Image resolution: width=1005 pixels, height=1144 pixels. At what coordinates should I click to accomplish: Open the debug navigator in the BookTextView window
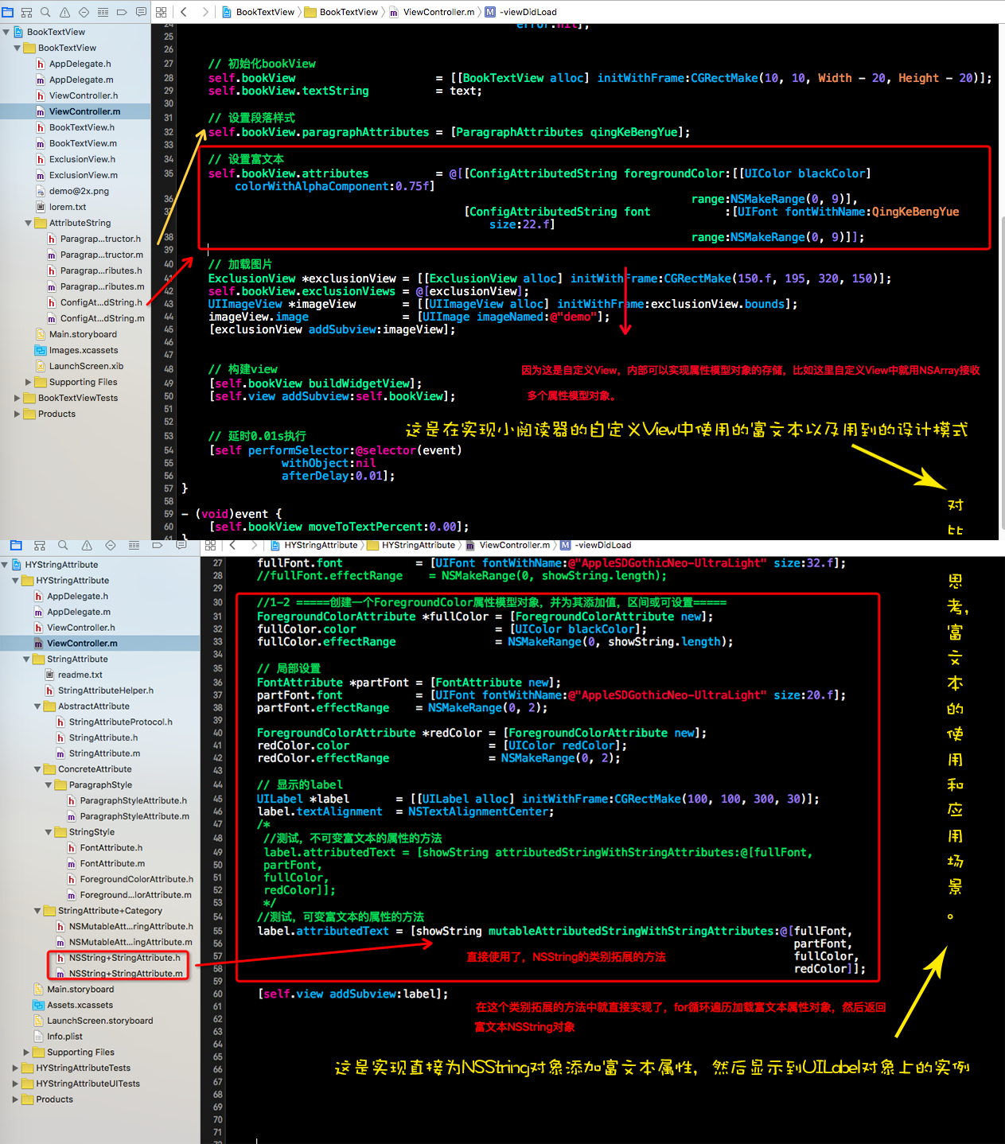pos(103,12)
